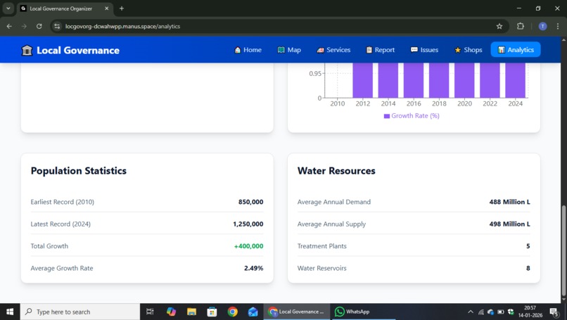Open the Map page

tap(289, 50)
